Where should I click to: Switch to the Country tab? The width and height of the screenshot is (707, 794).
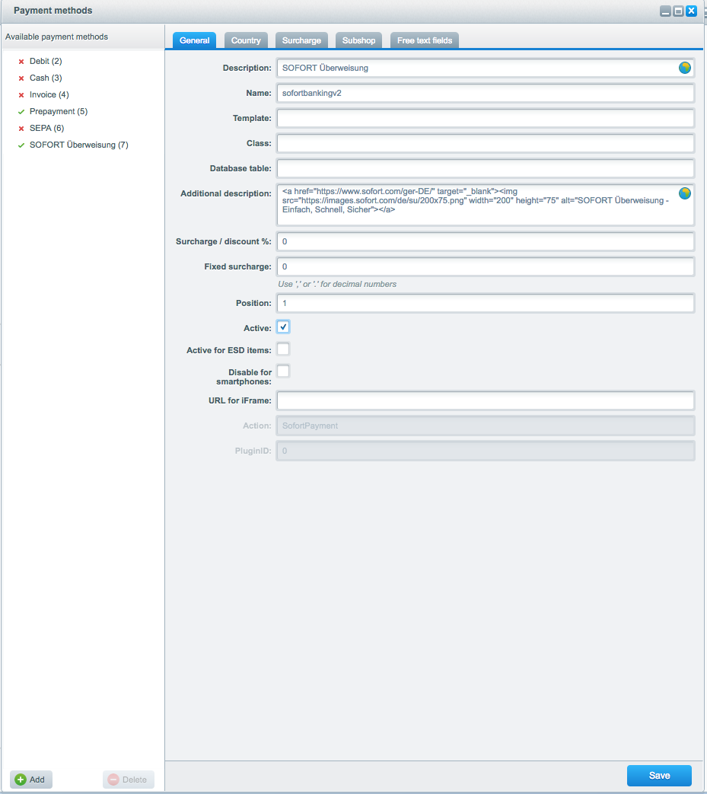[x=246, y=40]
